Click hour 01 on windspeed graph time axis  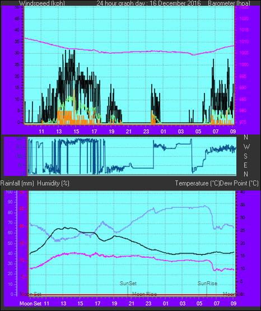coord(164,132)
